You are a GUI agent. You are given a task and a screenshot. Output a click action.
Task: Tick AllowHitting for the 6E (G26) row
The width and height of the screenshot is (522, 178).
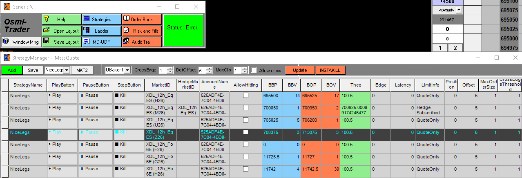click(245, 157)
